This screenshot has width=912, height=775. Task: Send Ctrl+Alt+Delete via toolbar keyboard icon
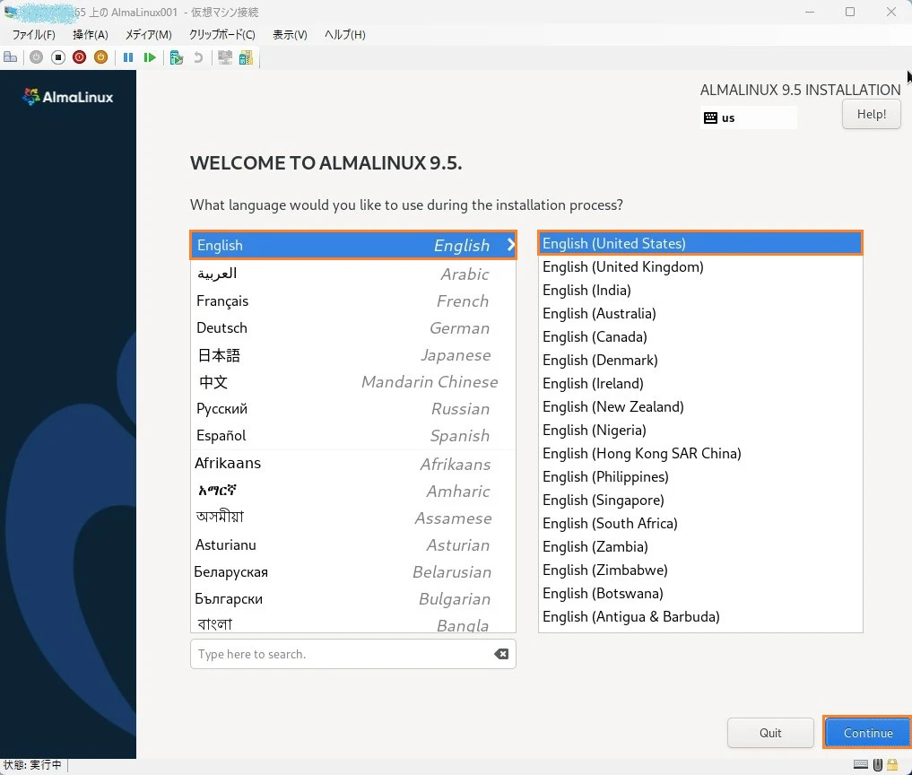click(10, 57)
